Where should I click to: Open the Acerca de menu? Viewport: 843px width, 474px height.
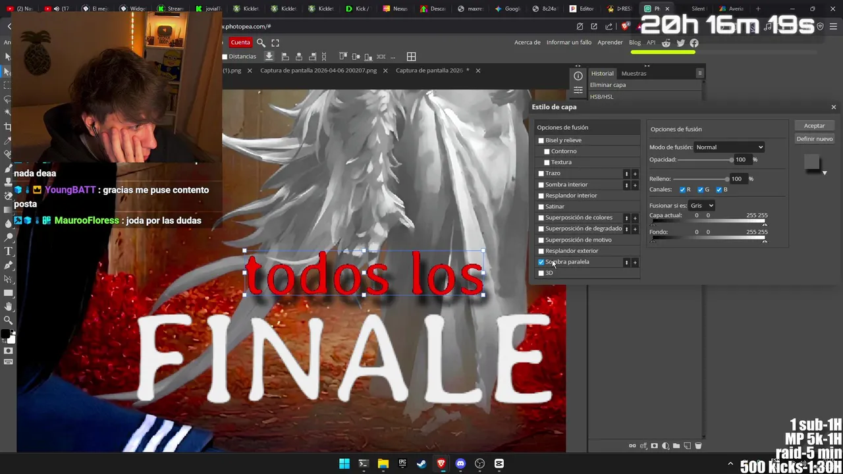point(527,43)
